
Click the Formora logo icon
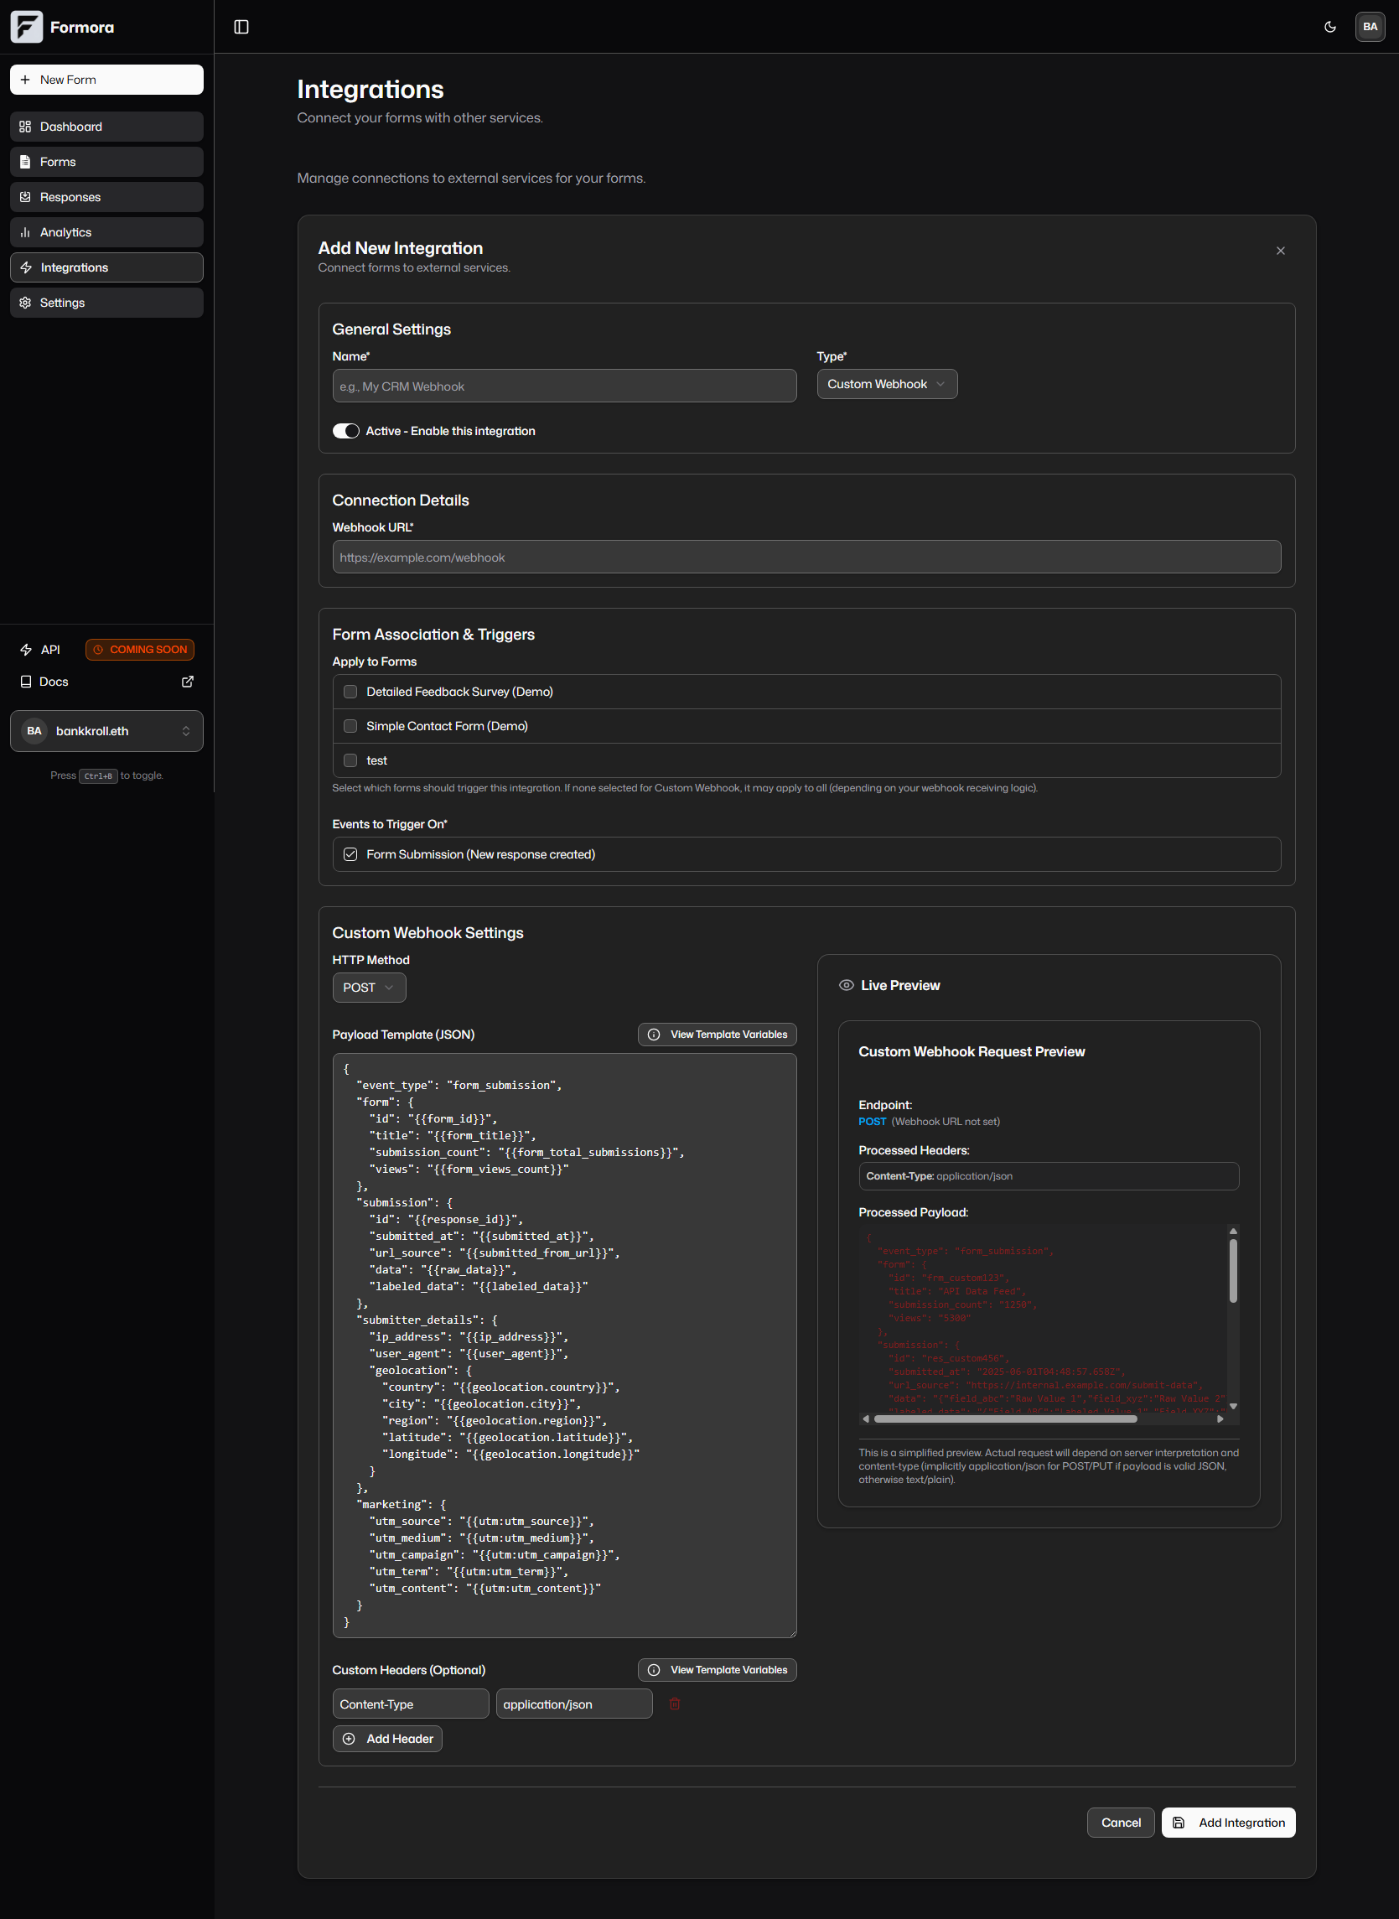(x=26, y=26)
